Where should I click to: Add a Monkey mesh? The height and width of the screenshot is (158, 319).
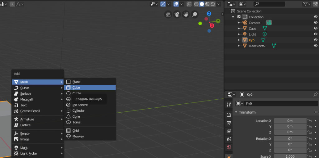coord(78,136)
